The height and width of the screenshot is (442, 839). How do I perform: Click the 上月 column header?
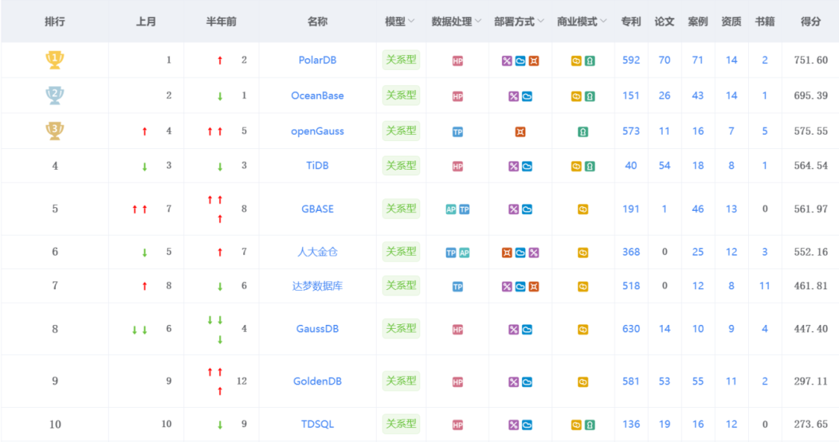click(145, 22)
